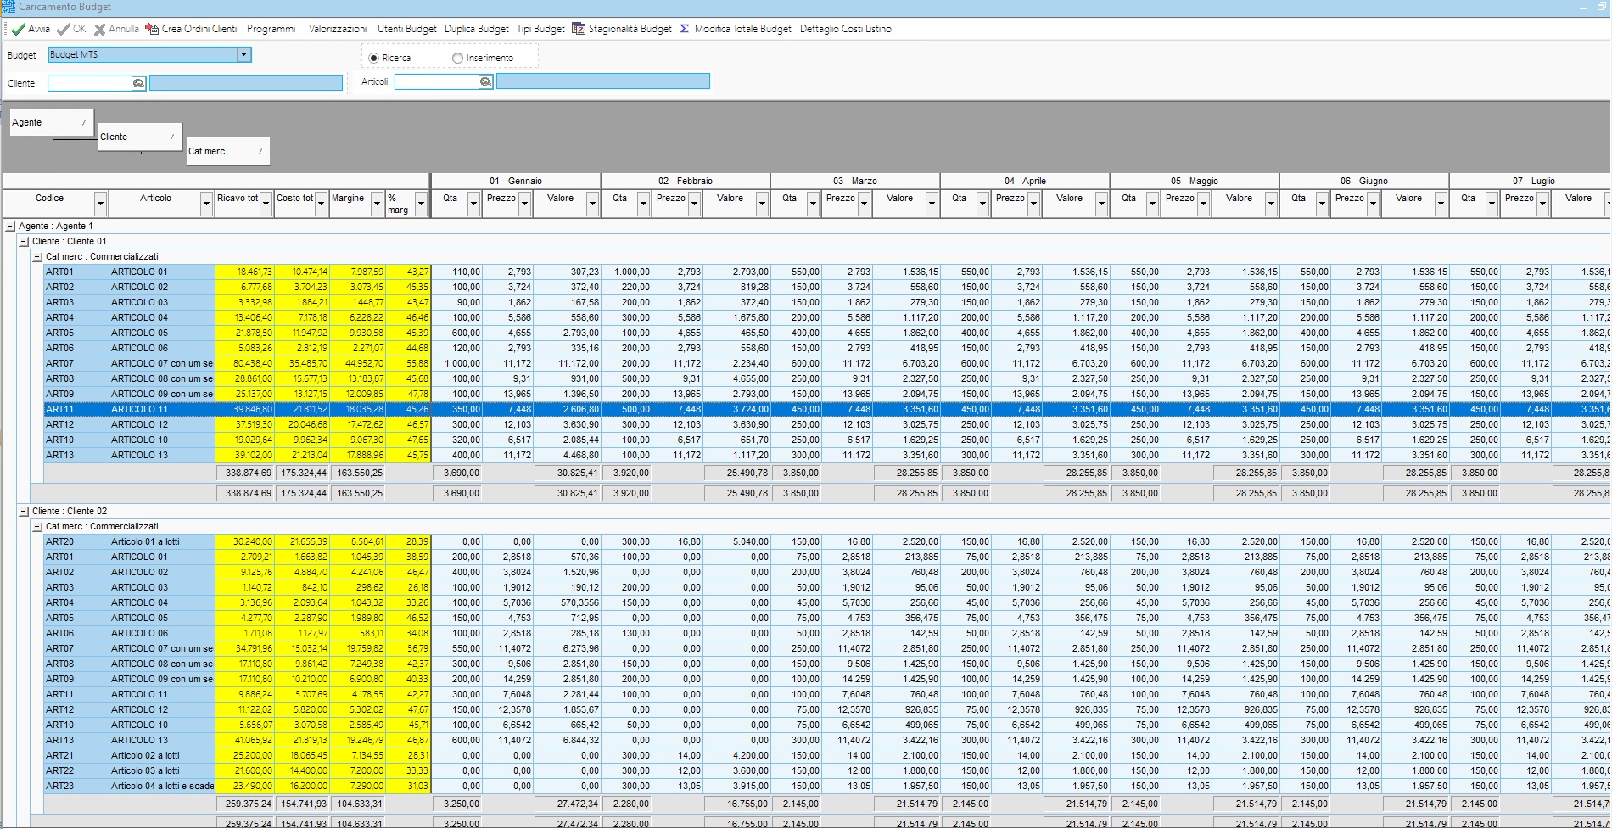Click the 03 - Marzo band header
This screenshot has height=829, width=1612.
855,181
